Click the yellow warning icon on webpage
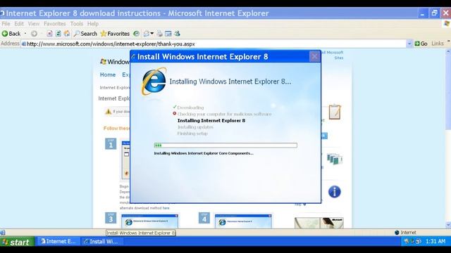Image resolution: width=451 pixels, height=253 pixels. coord(108,111)
